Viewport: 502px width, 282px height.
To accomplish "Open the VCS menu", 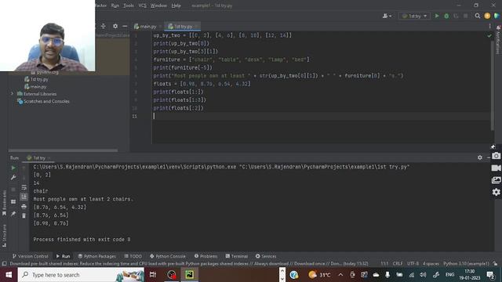I will 142,5.
